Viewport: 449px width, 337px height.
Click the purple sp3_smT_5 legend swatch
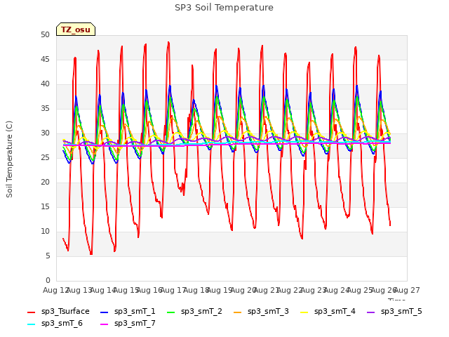click(370, 312)
